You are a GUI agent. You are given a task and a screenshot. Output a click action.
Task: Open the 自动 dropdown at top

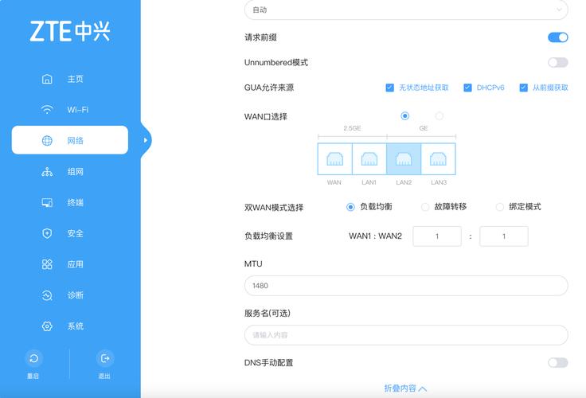coord(406,10)
